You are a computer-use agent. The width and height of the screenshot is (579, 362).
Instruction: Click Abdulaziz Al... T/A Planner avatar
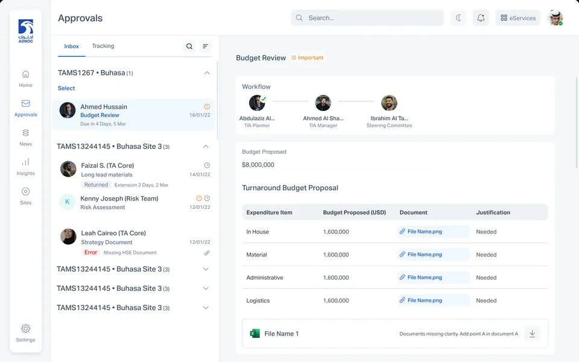point(257,103)
